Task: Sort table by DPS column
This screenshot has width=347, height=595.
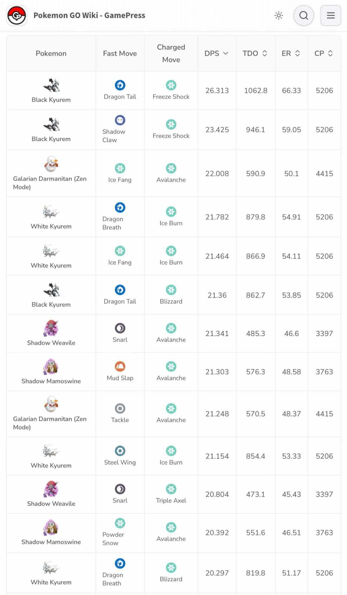Action: 216,53
